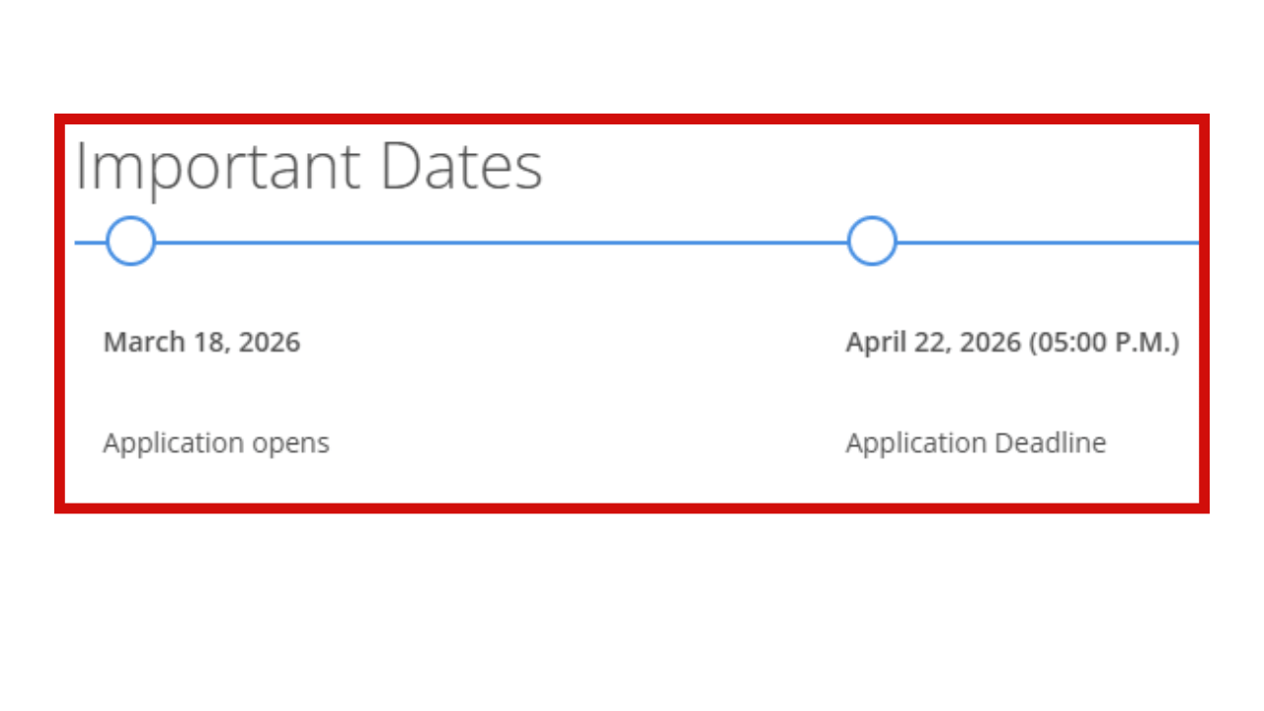Image resolution: width=1264 pixels, height=711 pixels.
Task: Click the timeline line between the two markers
Action: (501, 242)
